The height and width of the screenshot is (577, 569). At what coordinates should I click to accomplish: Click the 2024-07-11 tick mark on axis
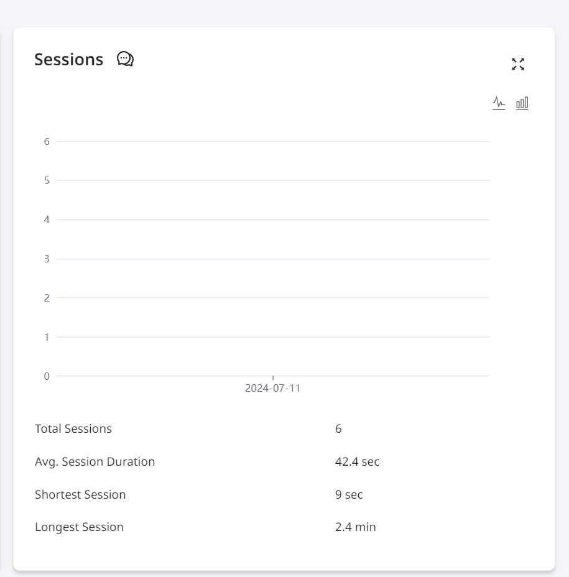click(x=273, y=378)
